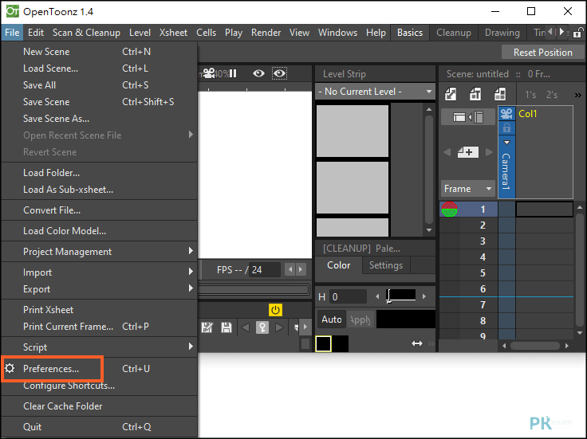Increase hue with right slider arrow
The height and width of the screenshot is (439, 587).
(x=424, y=296)
